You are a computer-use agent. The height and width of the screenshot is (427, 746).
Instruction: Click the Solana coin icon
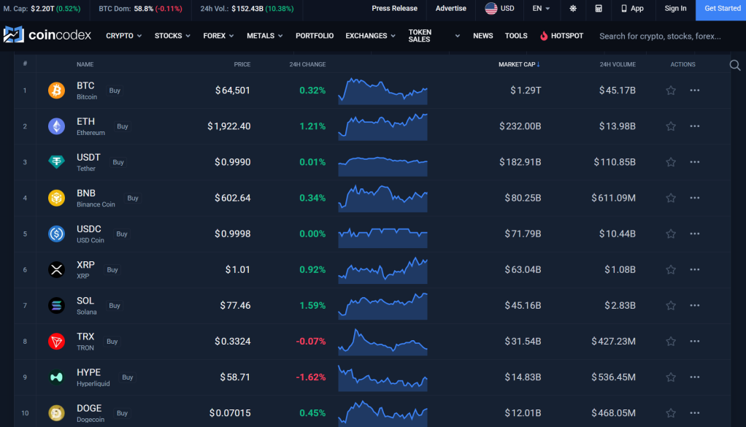point(56,305)
